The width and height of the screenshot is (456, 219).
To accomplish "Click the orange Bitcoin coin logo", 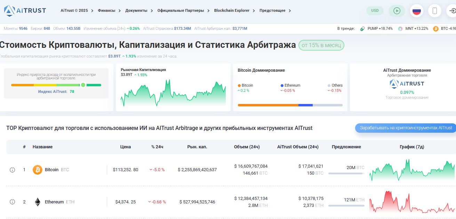I will pyautogui.click(x=38, y=170).
